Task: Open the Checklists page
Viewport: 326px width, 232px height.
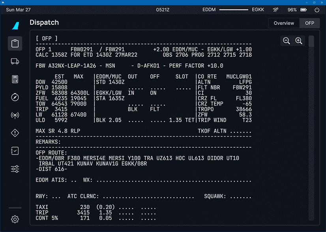Action: tap(15, 151)
